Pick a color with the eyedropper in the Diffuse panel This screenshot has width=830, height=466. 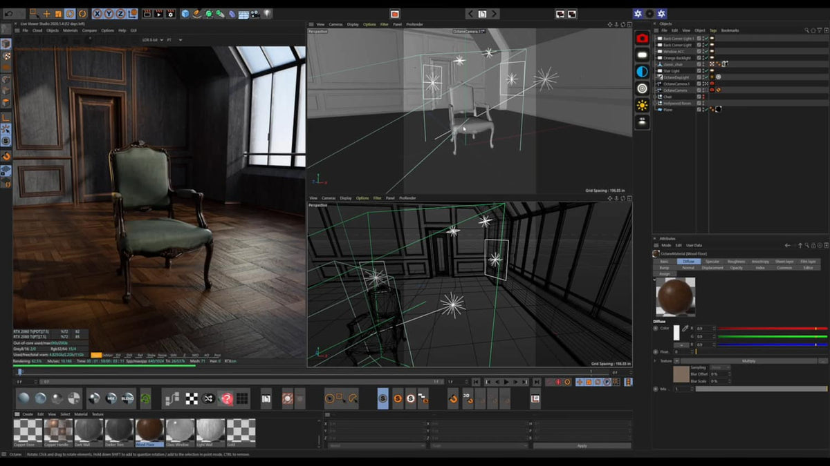[685, 328]
